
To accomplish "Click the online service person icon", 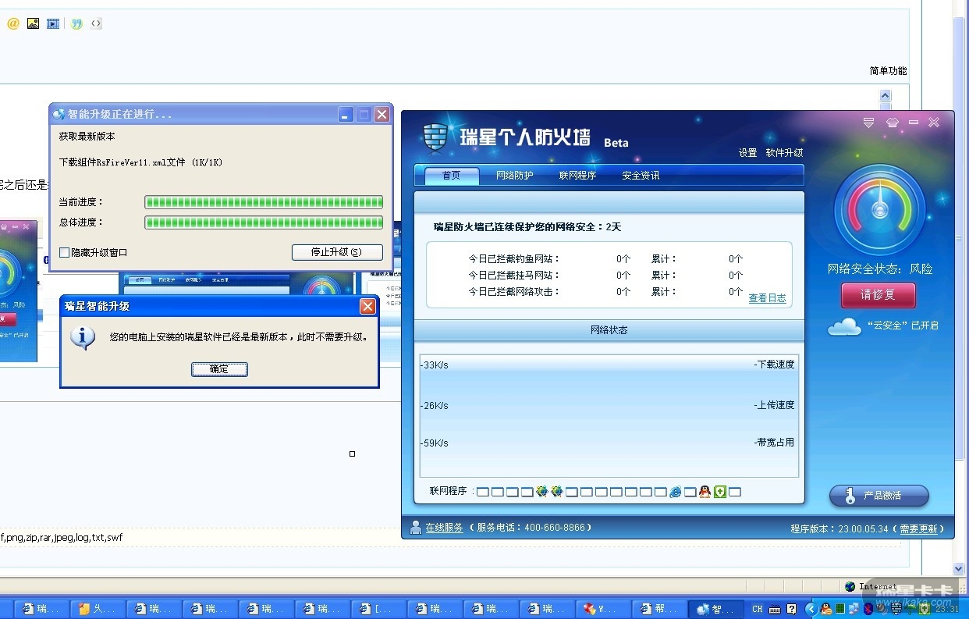I will tap(416, 528).
